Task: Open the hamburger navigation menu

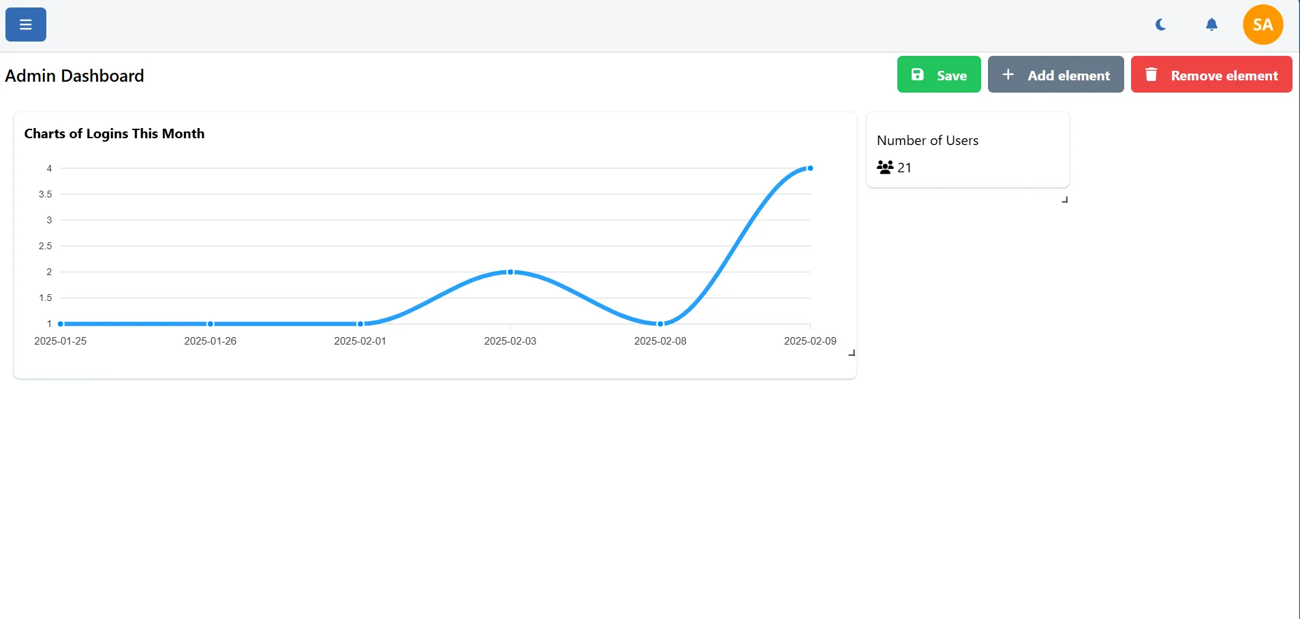Action: tap(25, 24)
